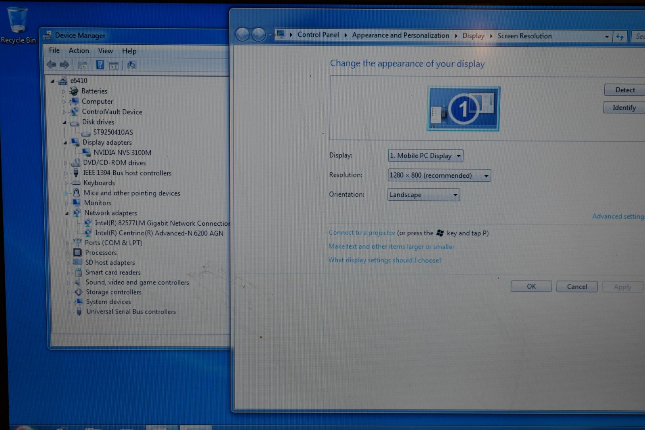645x430 pixels.
Task: Open the Help menu in Device Manager
Action: [129, 51]
